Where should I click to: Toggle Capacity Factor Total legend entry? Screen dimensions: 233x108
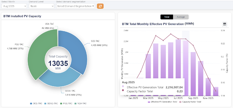pos(190,102)
